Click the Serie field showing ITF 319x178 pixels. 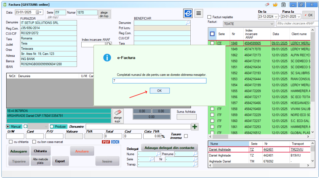tap(60, 12)
